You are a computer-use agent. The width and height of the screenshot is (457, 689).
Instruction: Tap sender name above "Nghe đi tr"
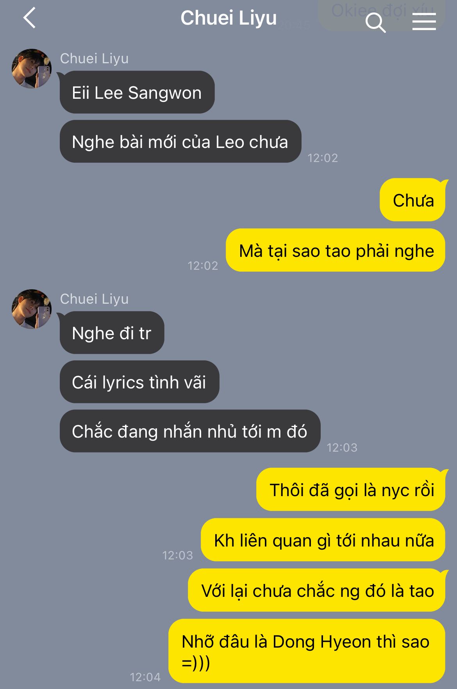[x=94, y=299]
